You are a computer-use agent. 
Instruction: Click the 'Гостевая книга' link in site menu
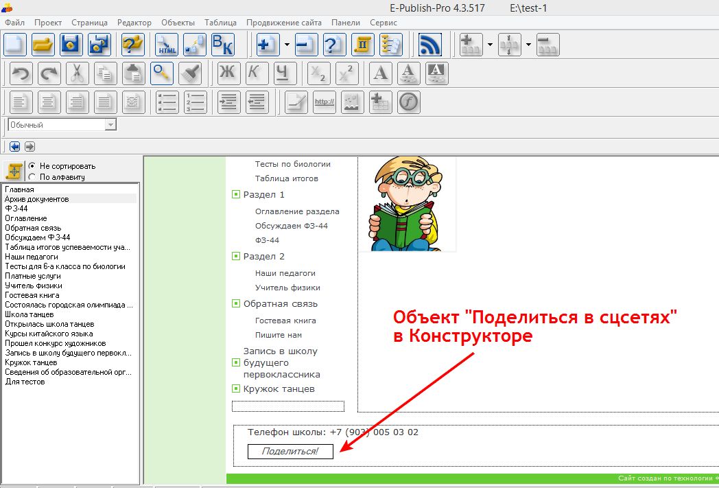[285, 321]
